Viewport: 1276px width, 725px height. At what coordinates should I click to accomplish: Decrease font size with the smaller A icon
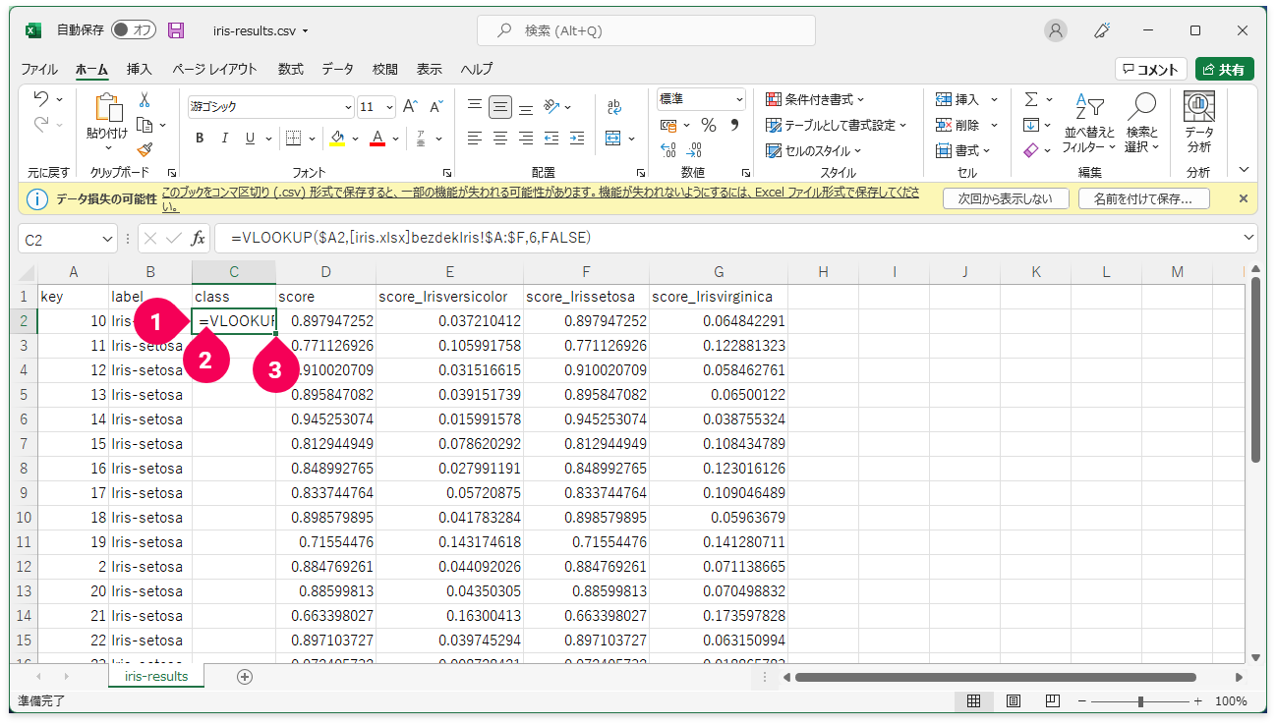click(435, 106)
